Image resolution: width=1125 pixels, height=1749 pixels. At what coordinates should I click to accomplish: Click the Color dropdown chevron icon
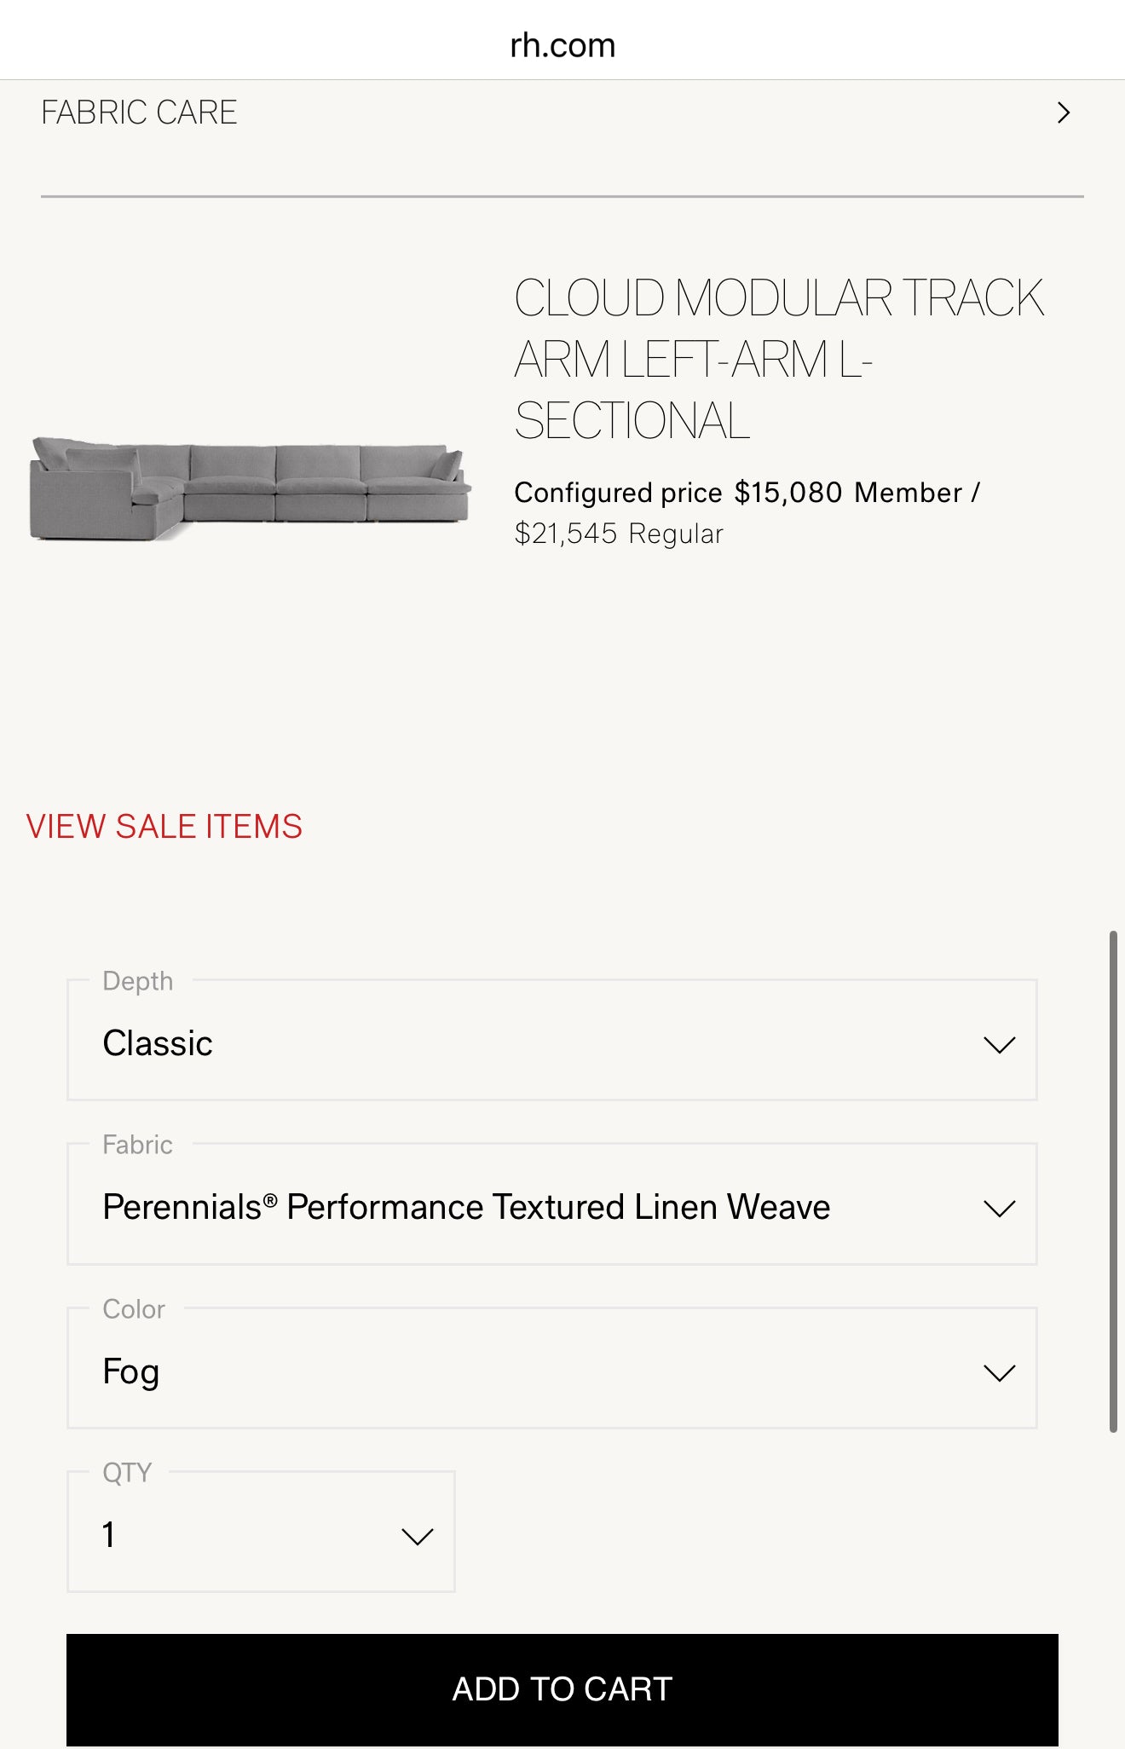point(999,1373)
